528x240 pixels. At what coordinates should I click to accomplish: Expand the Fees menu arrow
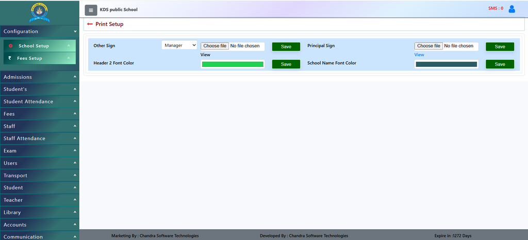point(75,114)
